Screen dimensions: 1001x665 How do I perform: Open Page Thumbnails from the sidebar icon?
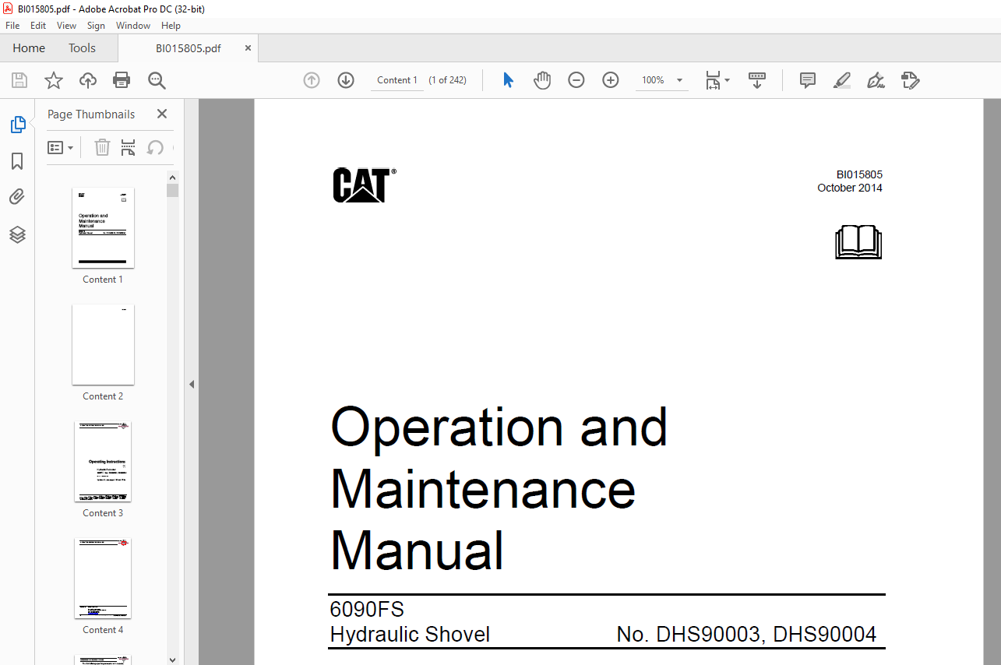(17, 125)
